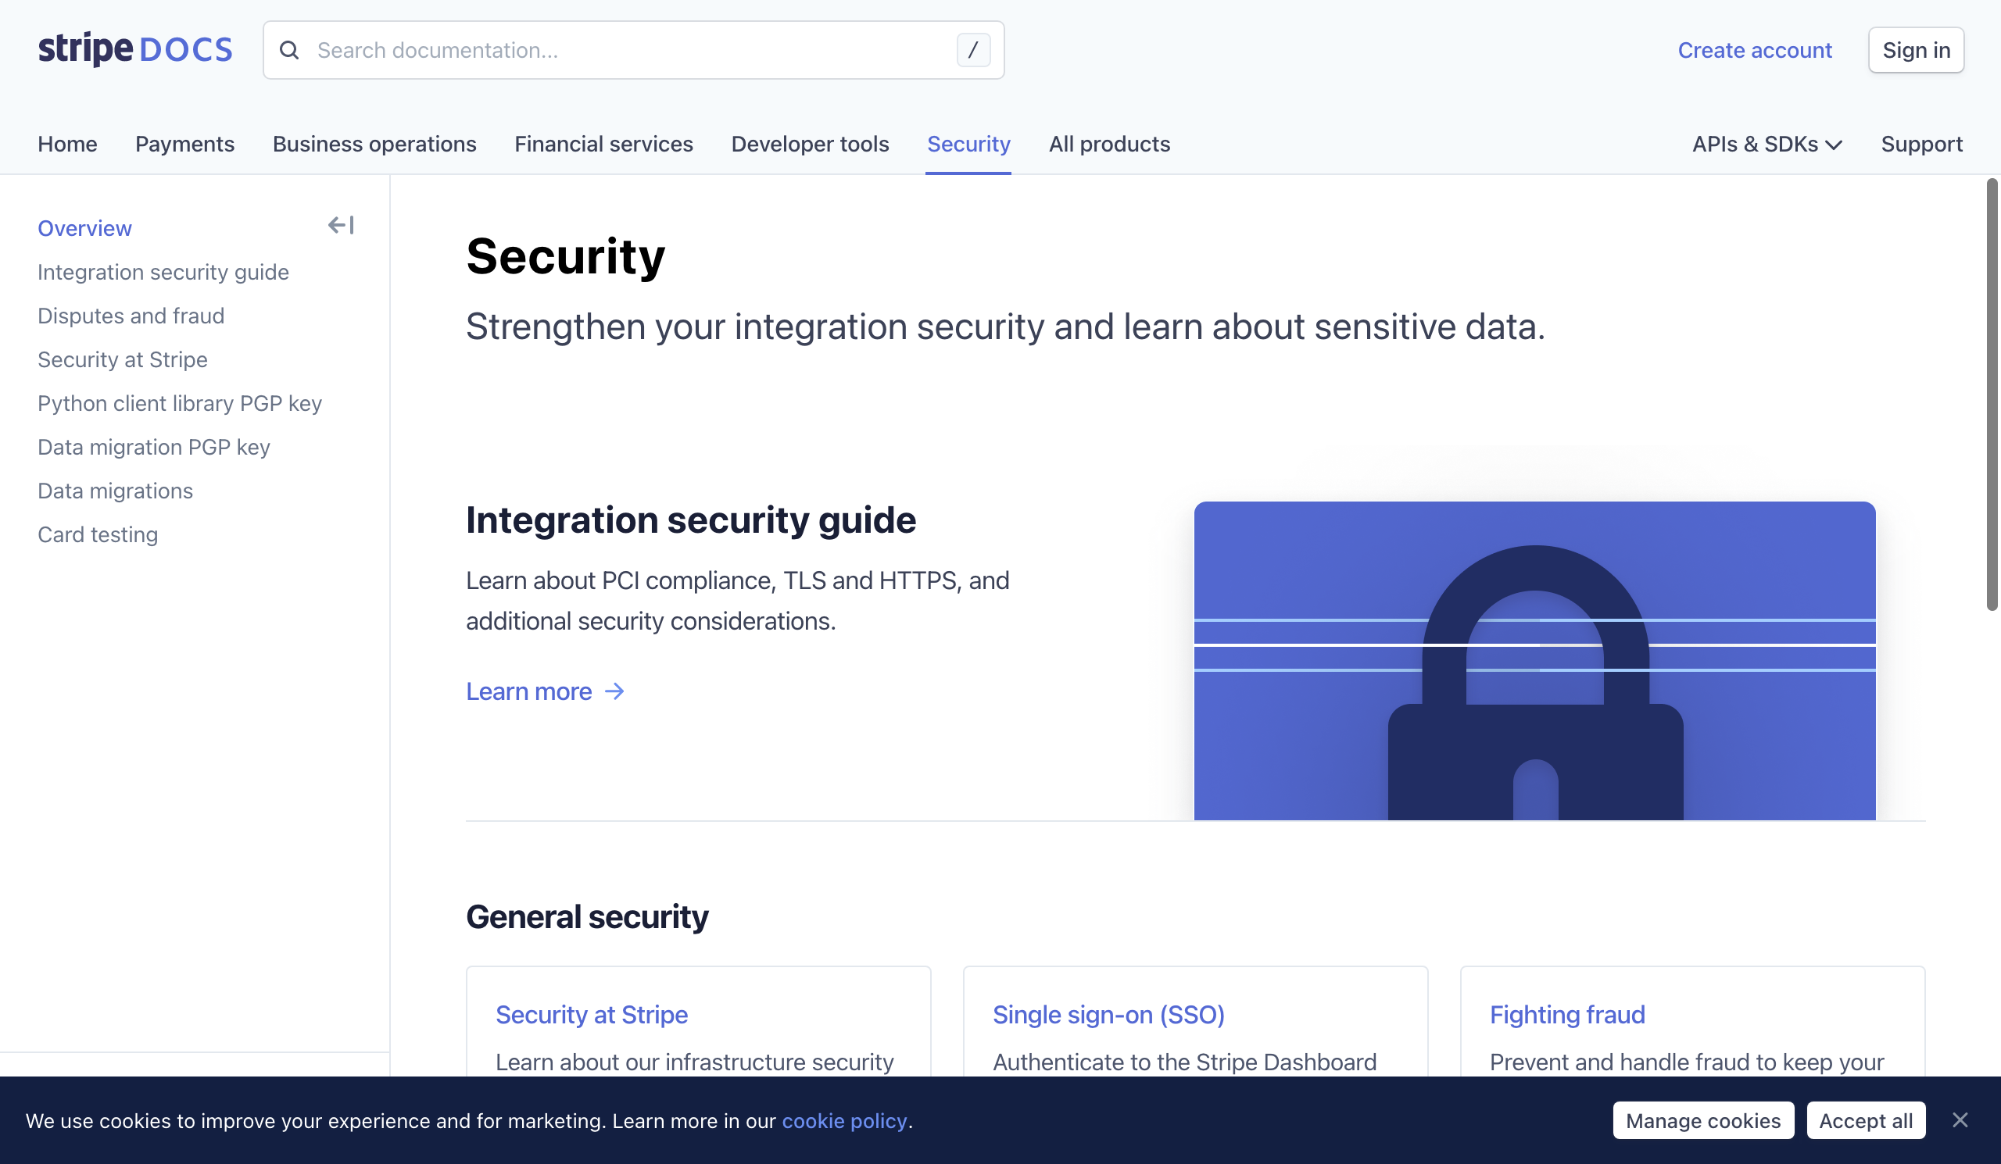Open Python client library PGP key

tap(180, 402)
